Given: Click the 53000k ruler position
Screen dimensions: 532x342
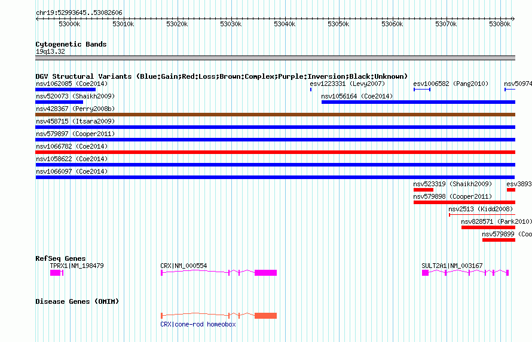Looking at the screenshot, I should click(69, 24).
